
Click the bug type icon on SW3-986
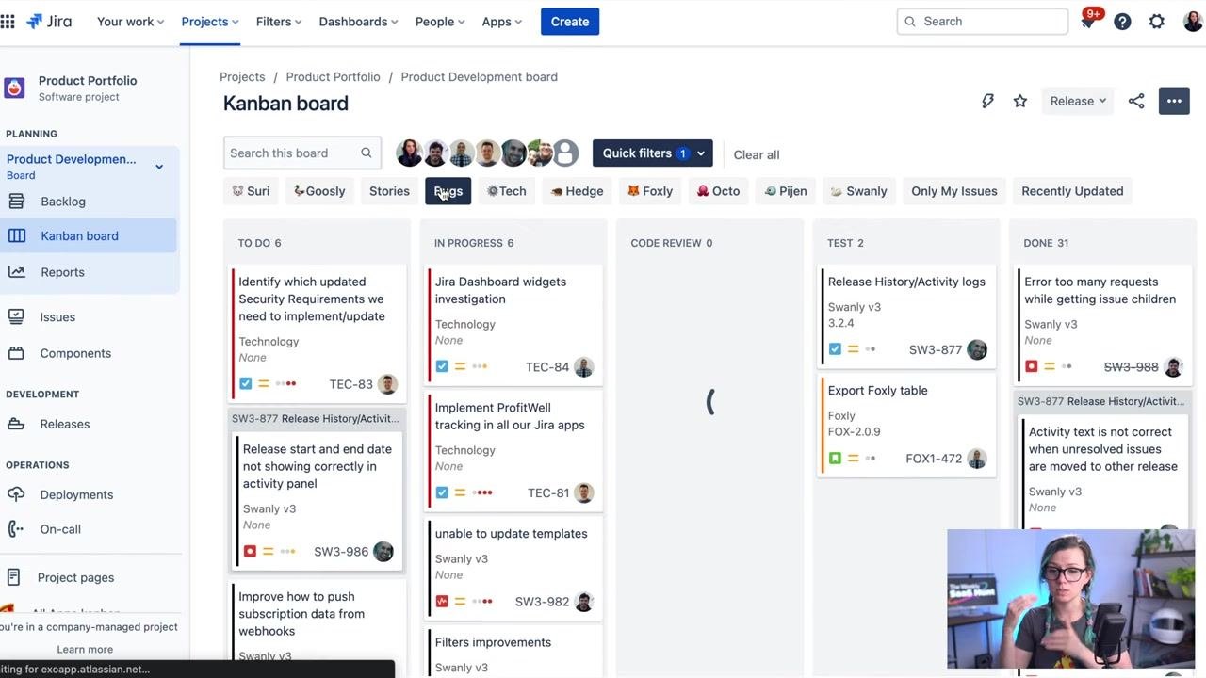point(250,552)
